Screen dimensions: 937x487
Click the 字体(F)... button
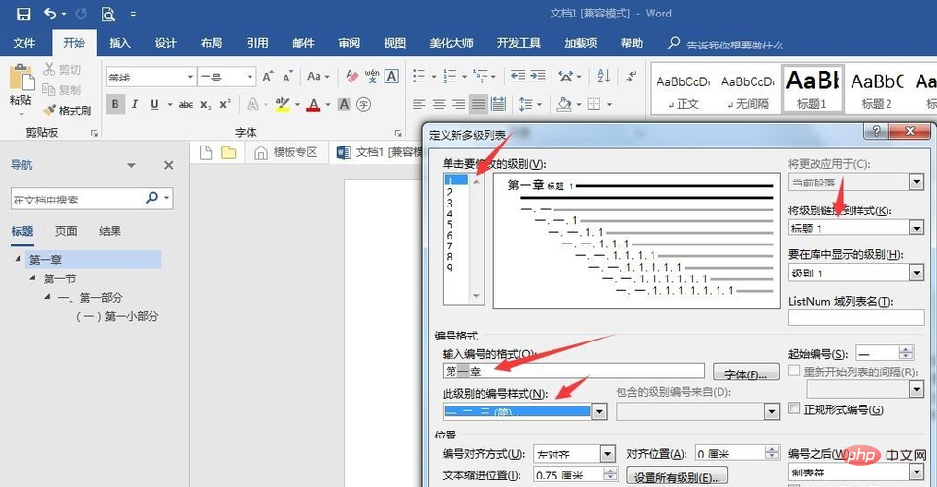[x=746, y=373]
